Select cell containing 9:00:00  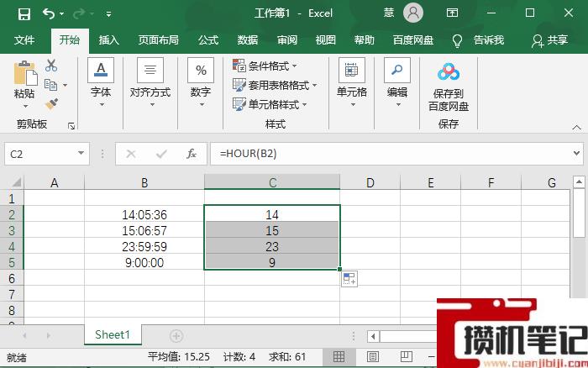144,263
